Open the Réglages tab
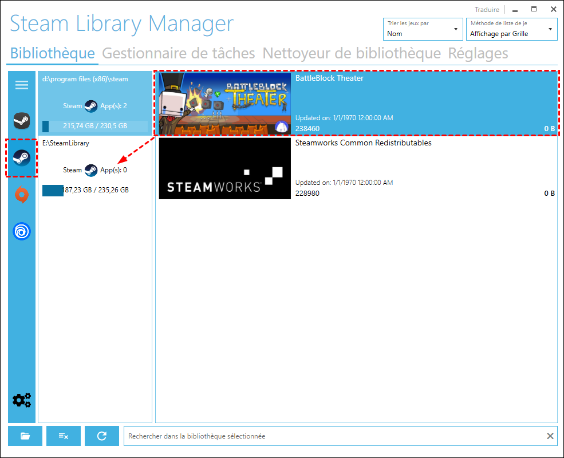This screenshot has width=564, height=458. tap(478, 53)
